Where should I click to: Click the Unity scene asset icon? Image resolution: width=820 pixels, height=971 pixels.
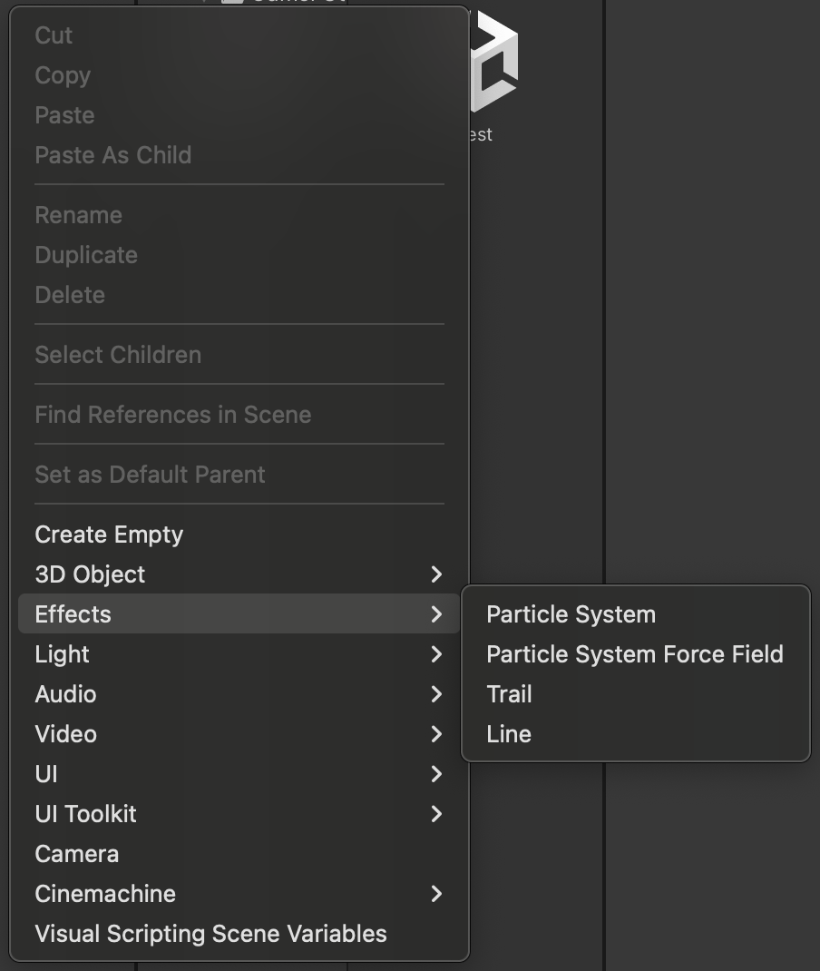(494, 64)
